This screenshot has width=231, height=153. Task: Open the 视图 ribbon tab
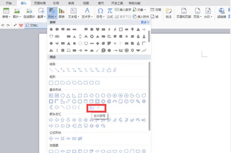tap(86, 3)
